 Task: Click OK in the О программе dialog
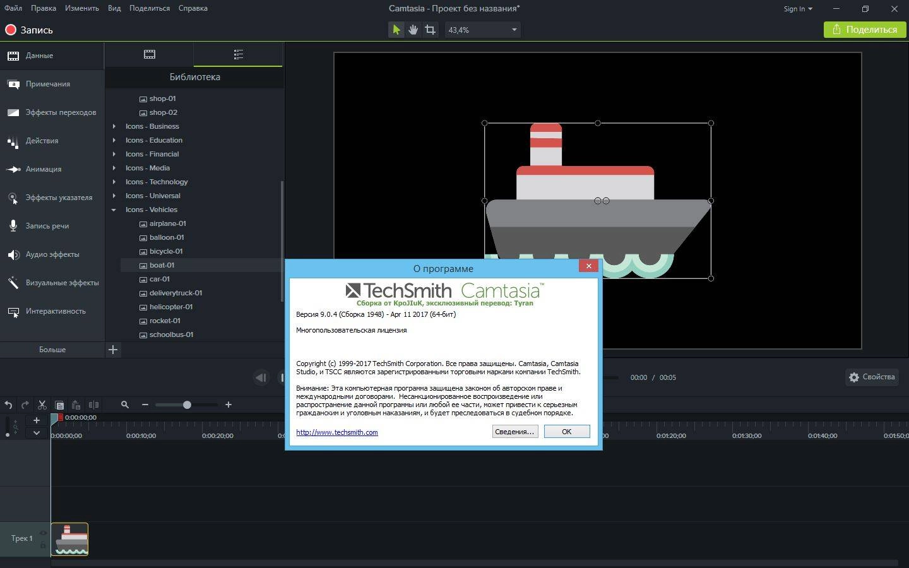(x=566, y=432)
